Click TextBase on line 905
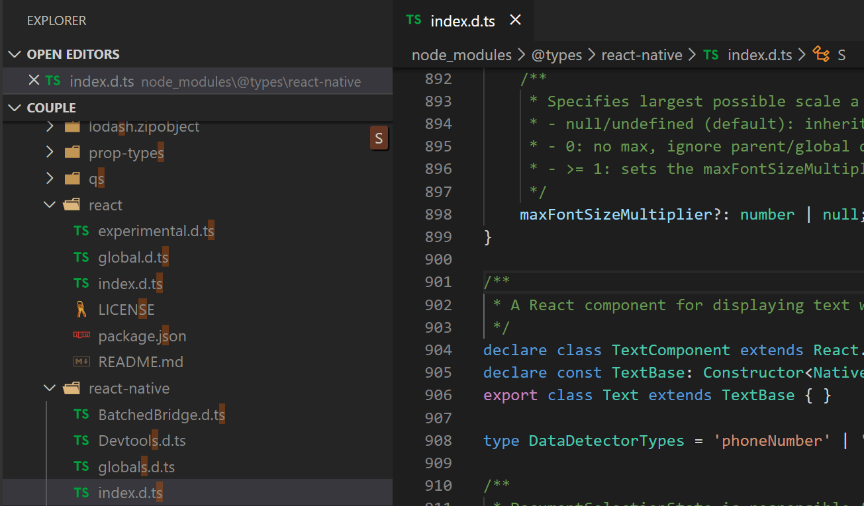Viewport: 864px width, 506px height. 648,372
